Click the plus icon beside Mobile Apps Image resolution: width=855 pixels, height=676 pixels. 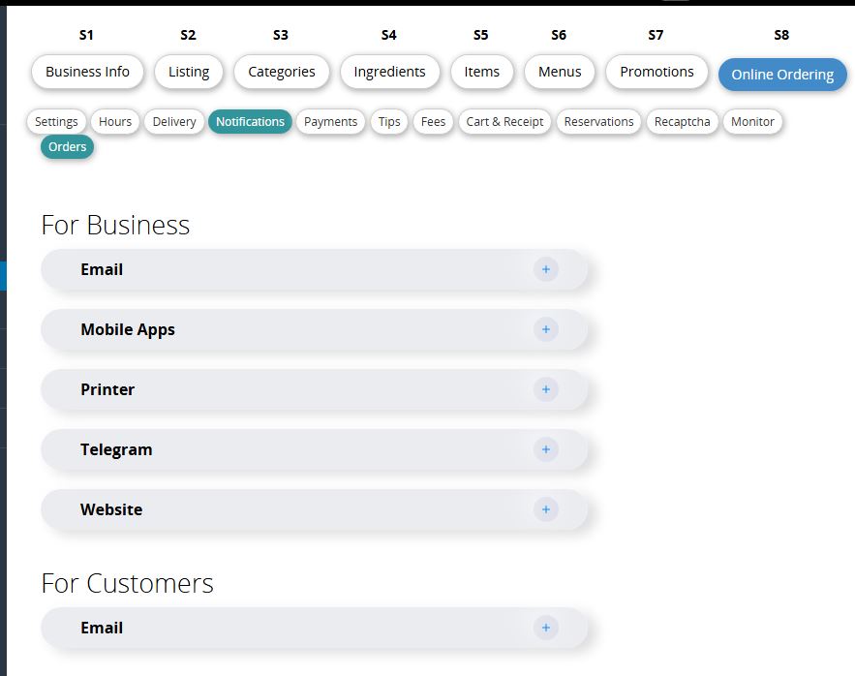pos(545,329)
